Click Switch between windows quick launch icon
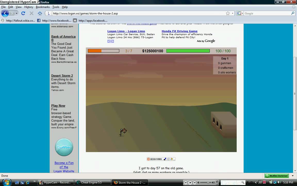 [x=22, y=183]
